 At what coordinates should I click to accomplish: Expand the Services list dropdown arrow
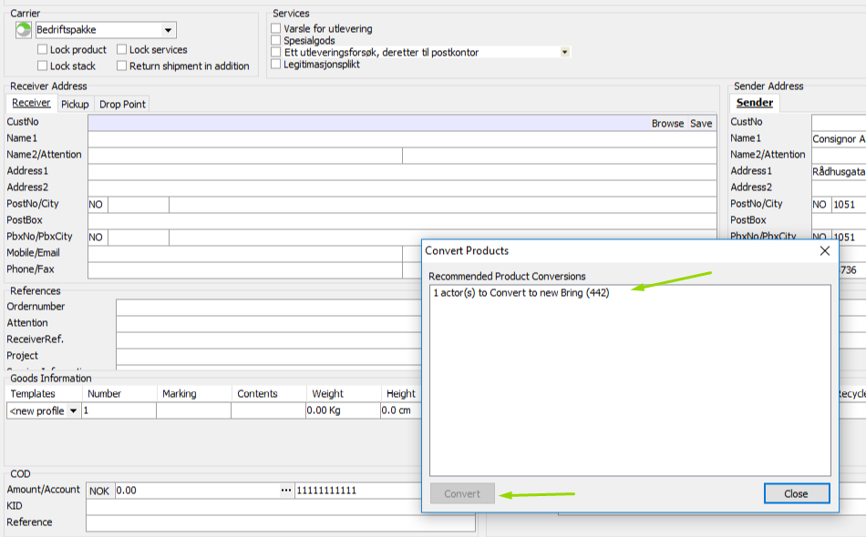[565, 53]
